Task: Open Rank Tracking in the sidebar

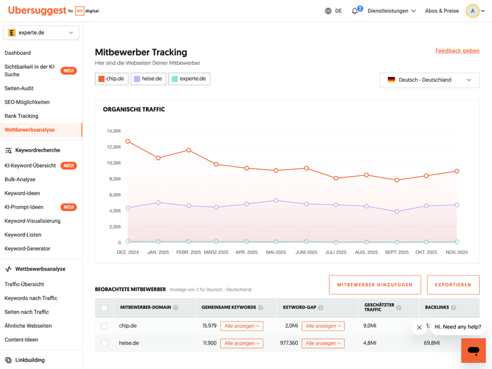Action: pyautogui.click(x=22, y=116)
